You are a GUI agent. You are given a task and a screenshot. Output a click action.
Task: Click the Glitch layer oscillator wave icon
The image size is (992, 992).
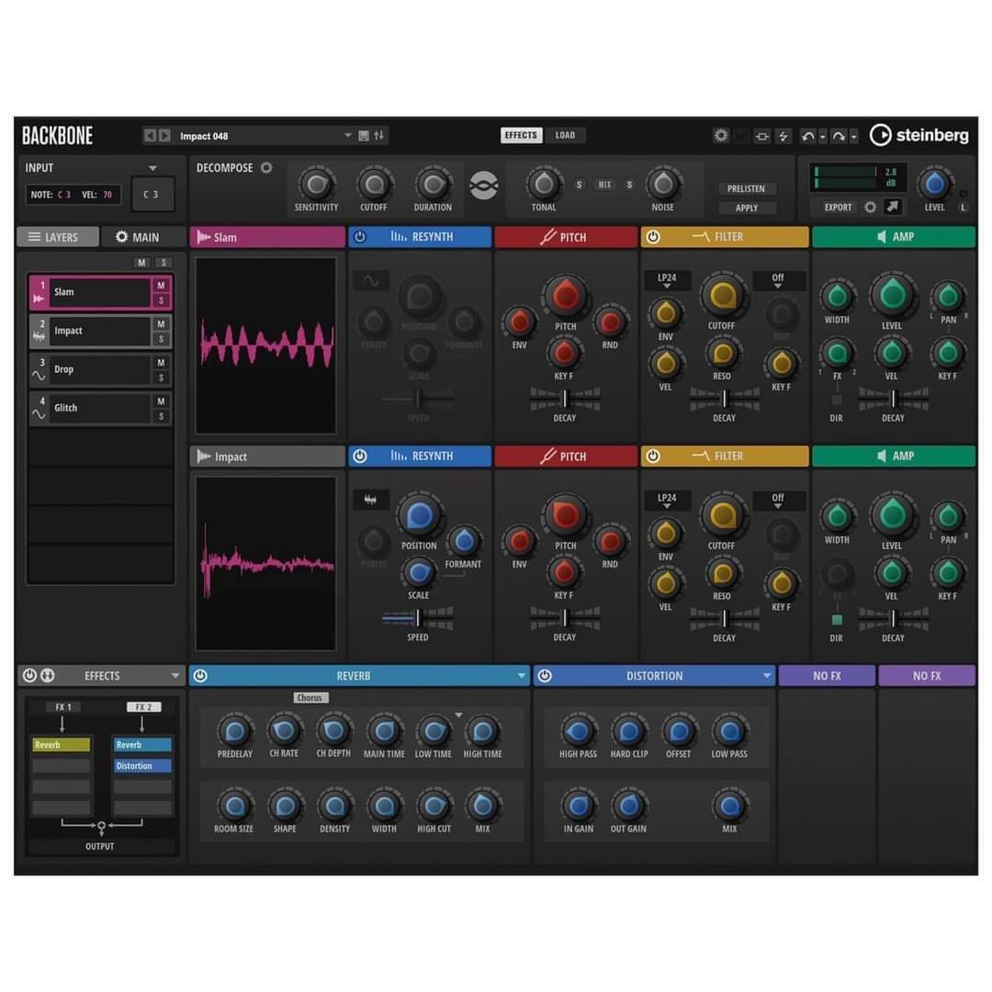(x=39, y=414)
